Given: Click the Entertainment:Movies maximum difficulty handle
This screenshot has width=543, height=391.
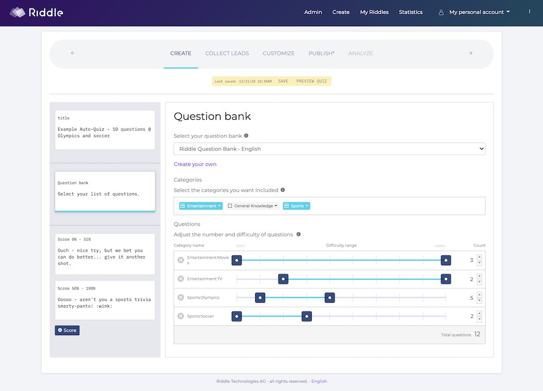Looking at the screenshot, I should click(446, 260).
